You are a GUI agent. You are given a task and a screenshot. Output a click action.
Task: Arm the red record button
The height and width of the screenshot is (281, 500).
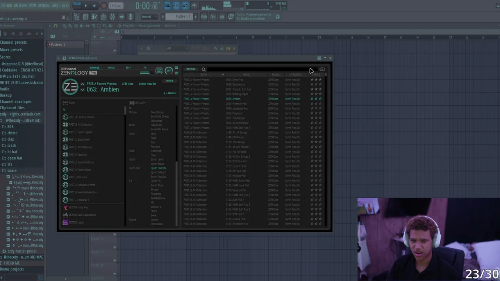click(104, 5)
